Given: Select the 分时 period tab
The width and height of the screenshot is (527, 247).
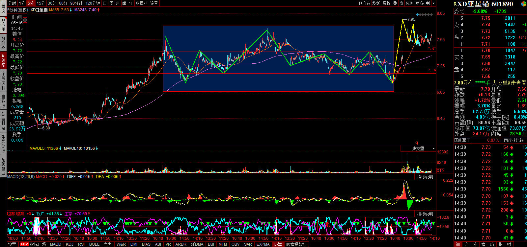Looking at the screenshot, I should [x=12, y=3].
